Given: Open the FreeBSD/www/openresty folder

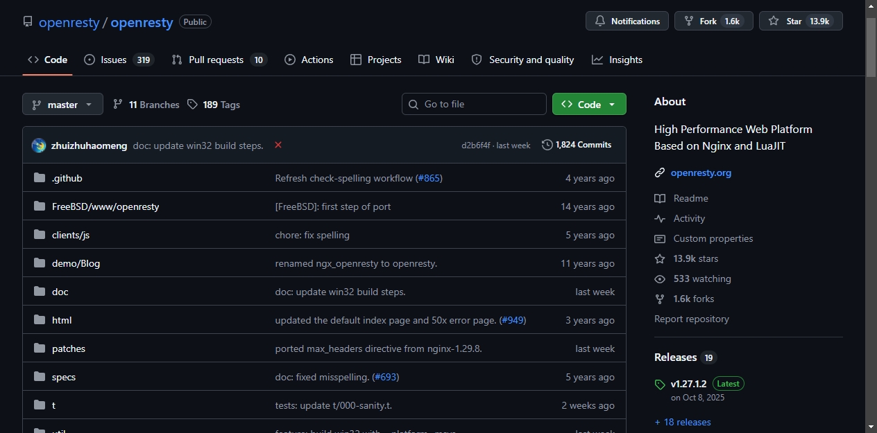Looking at the screenshot, I should 105,206.
